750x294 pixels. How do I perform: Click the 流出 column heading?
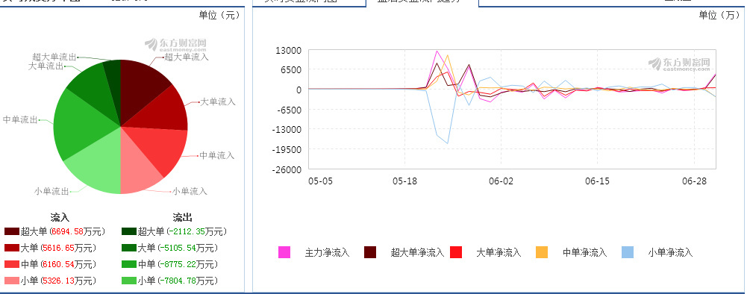[182, 217]
